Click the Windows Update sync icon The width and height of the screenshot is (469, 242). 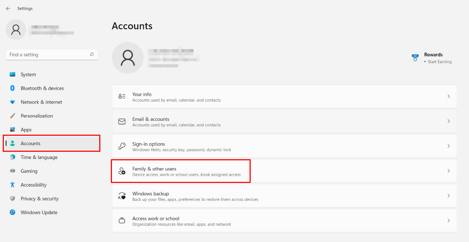[13, 212]
